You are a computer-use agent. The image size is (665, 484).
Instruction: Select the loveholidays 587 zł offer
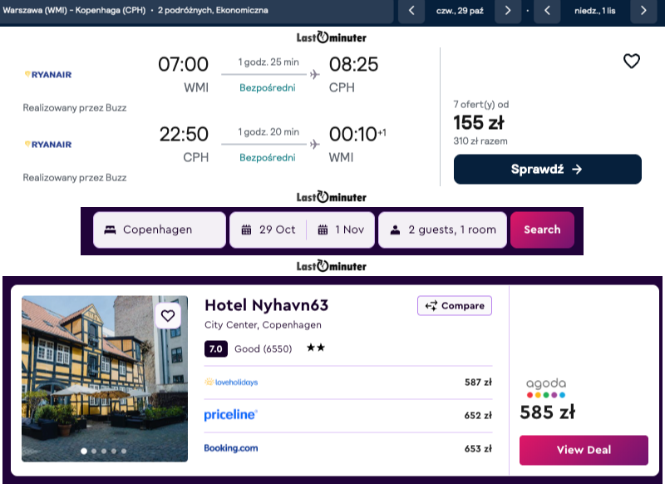(347, 383)
